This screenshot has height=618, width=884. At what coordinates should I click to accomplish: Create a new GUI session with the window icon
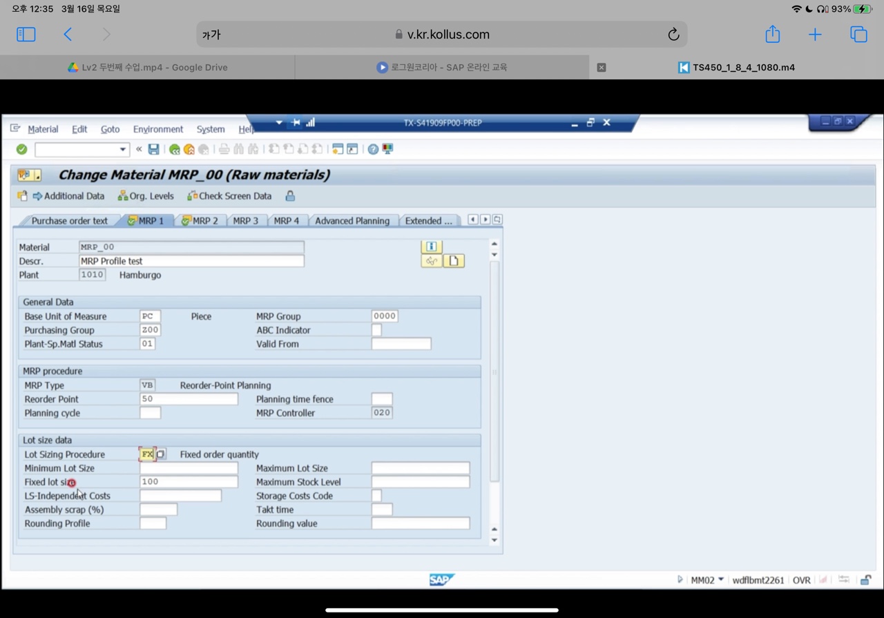point(338,149)
